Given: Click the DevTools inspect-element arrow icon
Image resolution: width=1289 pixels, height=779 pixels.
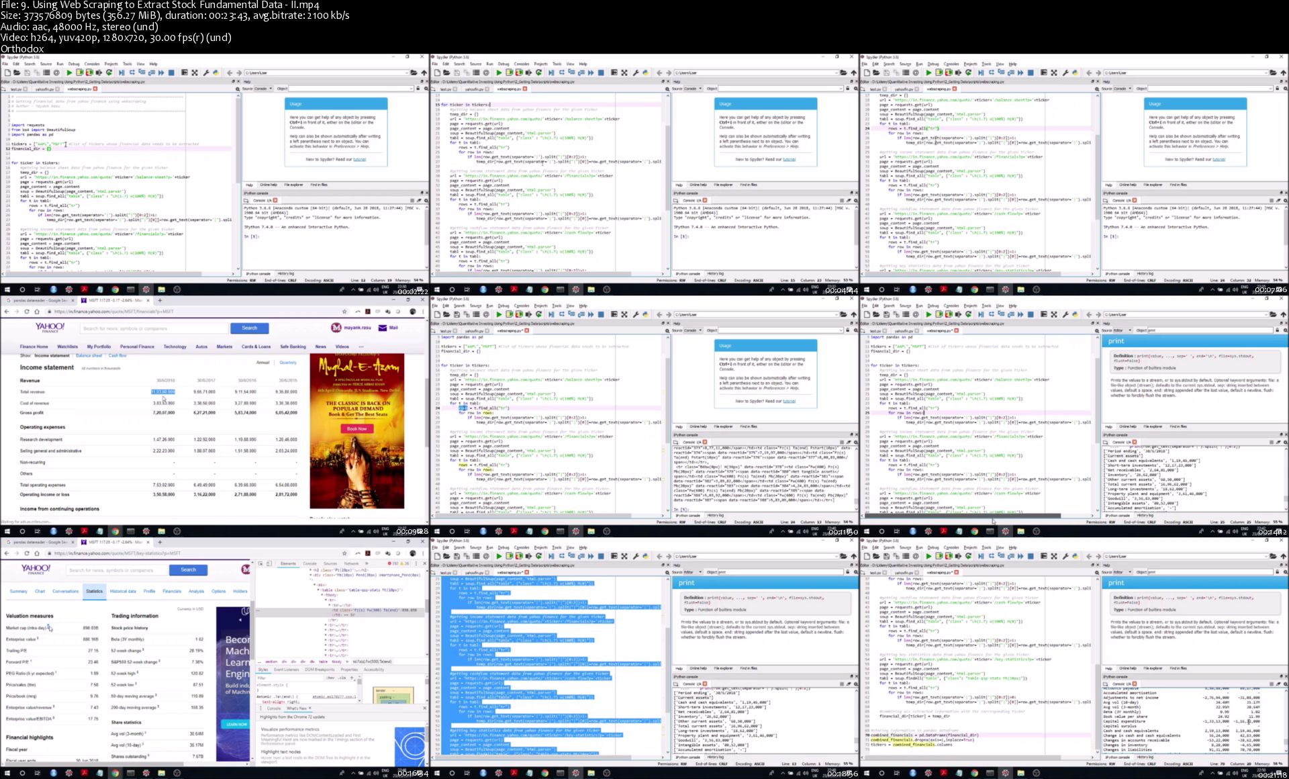Looking at the screenshot, I should (260, 564).
